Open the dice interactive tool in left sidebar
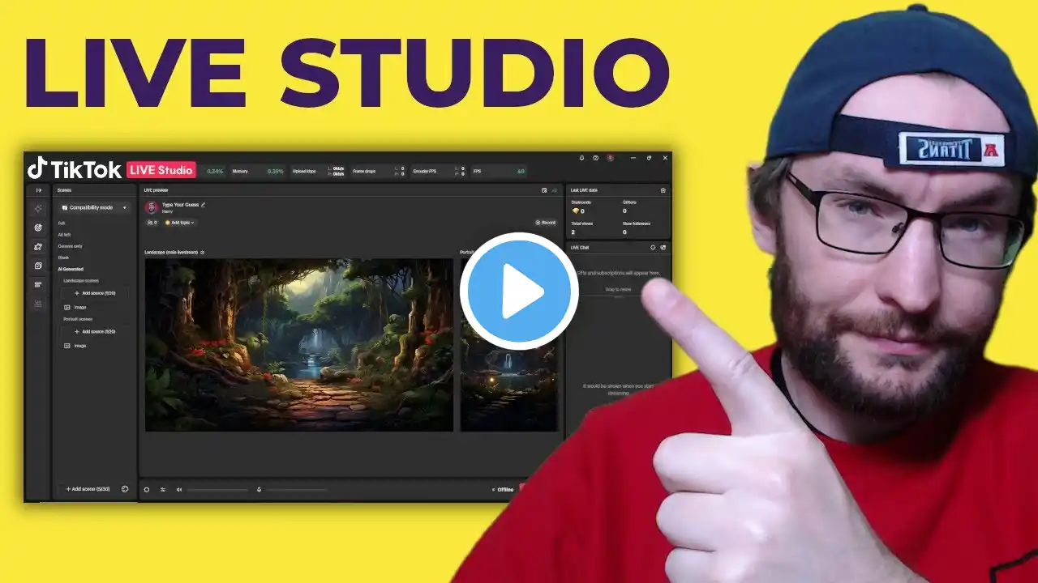 coord(38,266)
